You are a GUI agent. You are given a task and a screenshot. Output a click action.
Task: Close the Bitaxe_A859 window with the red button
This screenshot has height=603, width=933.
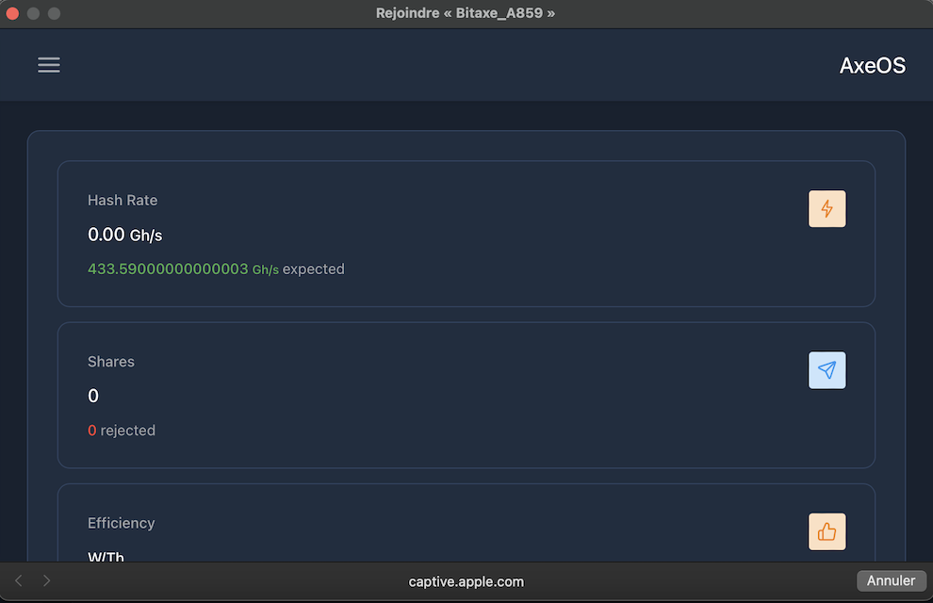pos(13,13)
